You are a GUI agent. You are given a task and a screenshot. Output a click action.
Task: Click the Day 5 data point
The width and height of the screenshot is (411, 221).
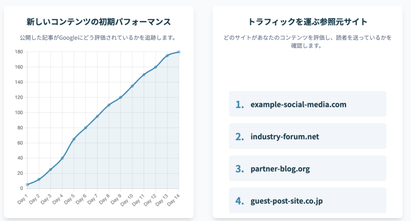click(x=74, y=139)
